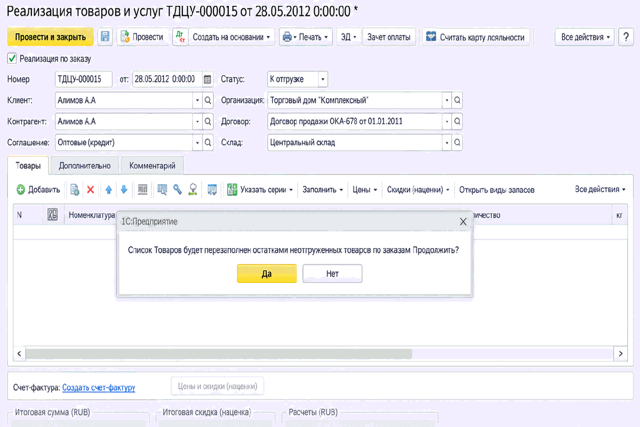Click the Создать счет-фактуру link
640x427 pixels.
point(99,388)
